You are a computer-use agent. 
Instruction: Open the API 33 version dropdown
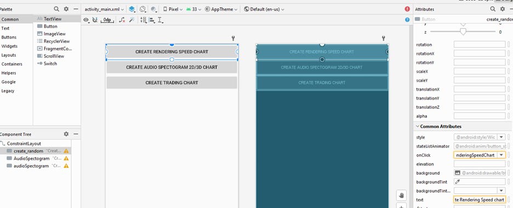pyautogui.click(x=193, y=9)
